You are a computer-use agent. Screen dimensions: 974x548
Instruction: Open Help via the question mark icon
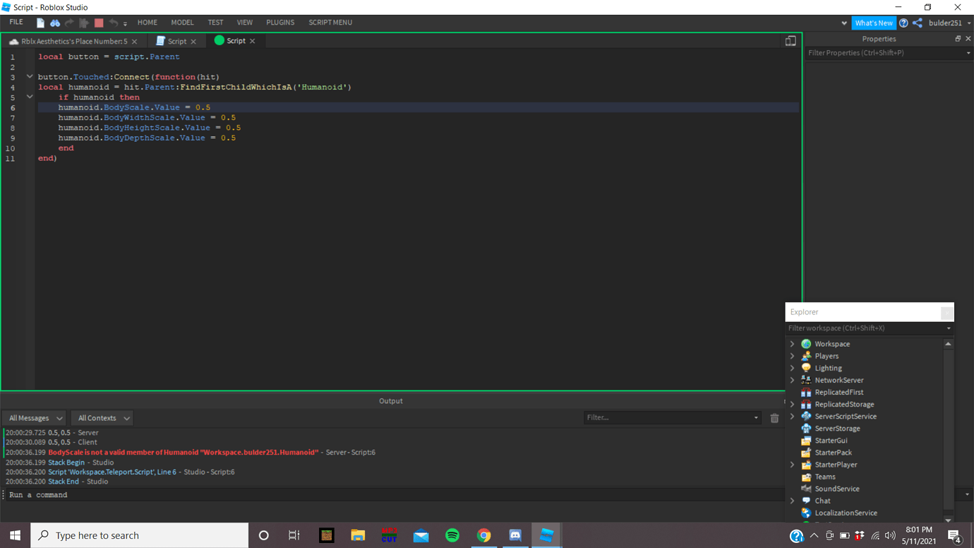click(x=903, y=23)
